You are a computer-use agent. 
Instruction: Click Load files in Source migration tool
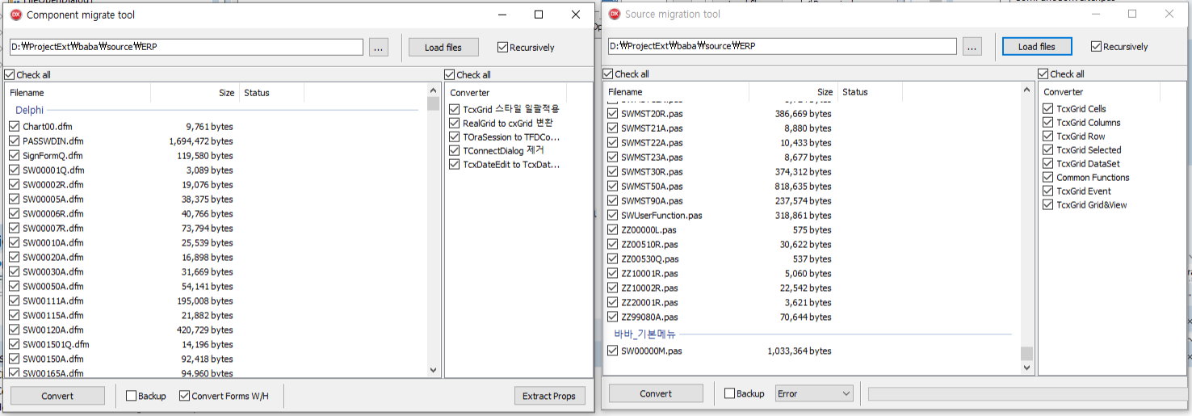tap(1037, 46)
